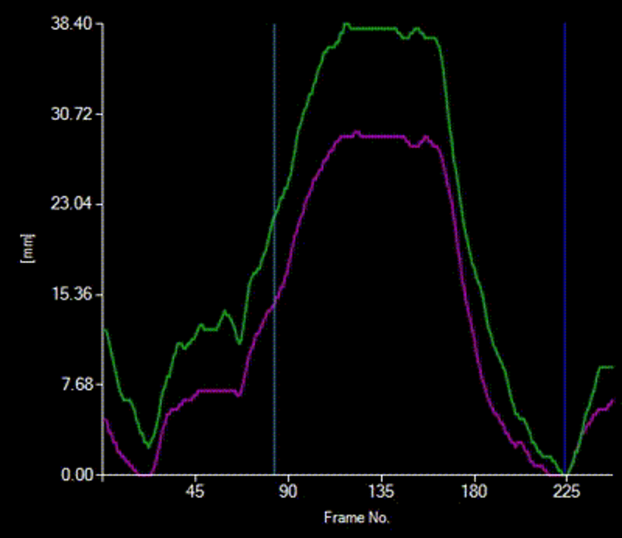Click the 180 x-axis tick label

coord(474,491)
